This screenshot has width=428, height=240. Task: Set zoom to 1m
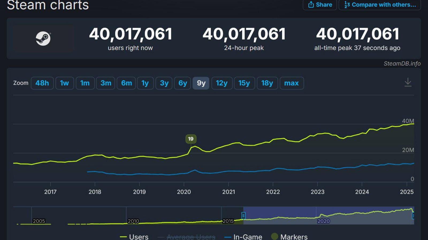click(x=85, y=83)
